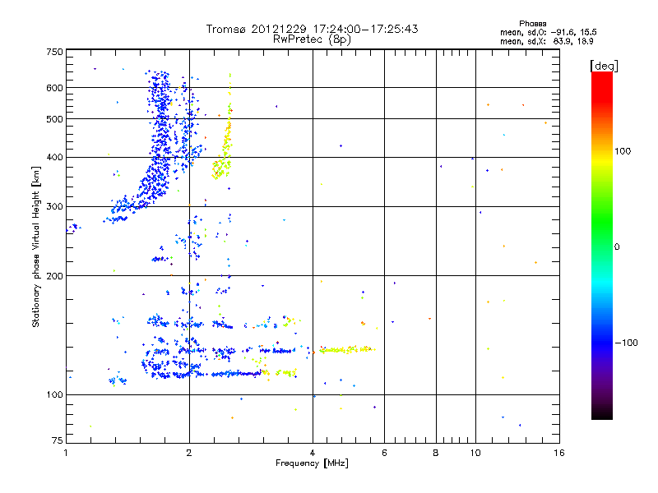The image size is (658, 493).
Task: Click the y-axis tick label "600"
Action: click(54, 88)
